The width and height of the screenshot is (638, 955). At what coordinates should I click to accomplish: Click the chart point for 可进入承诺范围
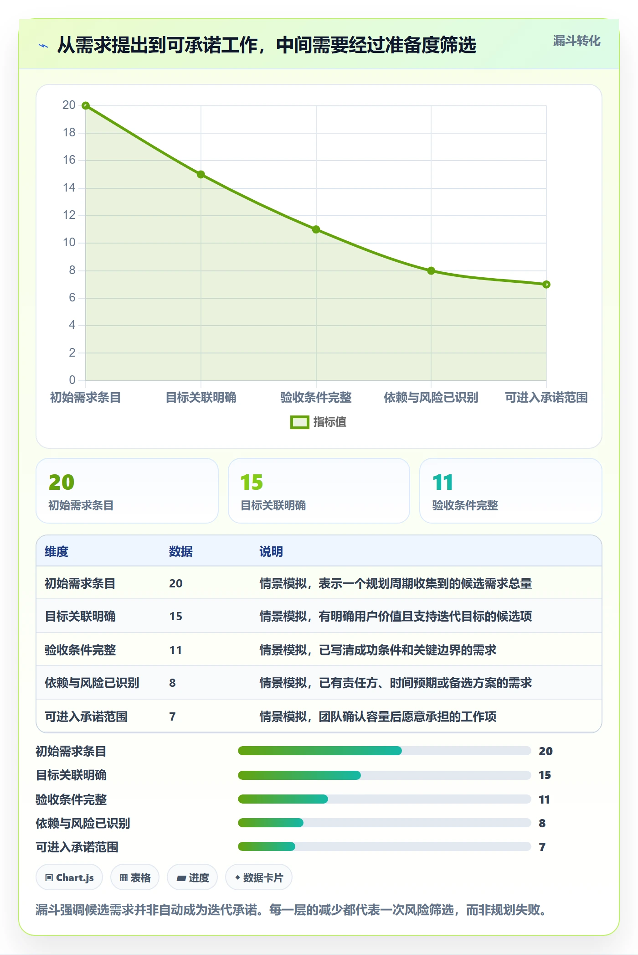[546, 285]
